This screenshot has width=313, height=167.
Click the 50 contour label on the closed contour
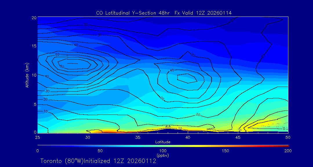57,55
